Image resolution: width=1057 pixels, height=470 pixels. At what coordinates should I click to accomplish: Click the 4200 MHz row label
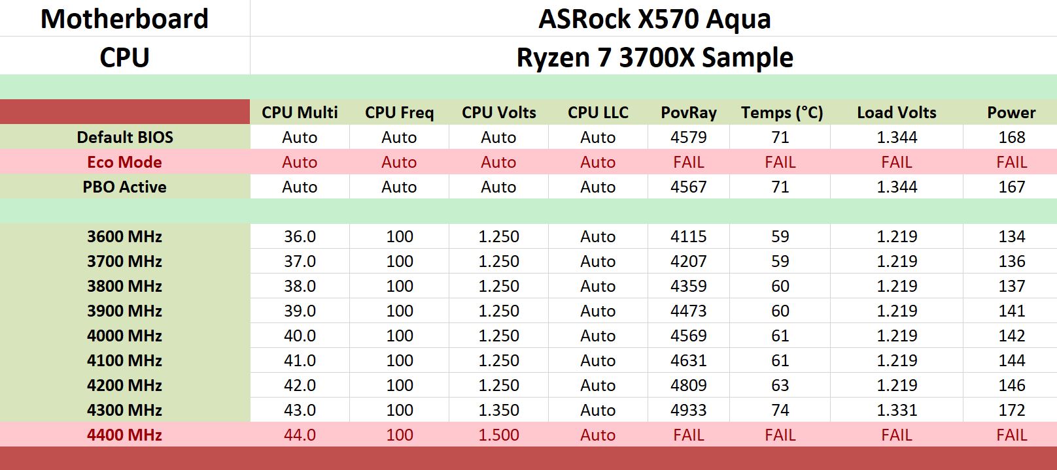pos(124,385)
